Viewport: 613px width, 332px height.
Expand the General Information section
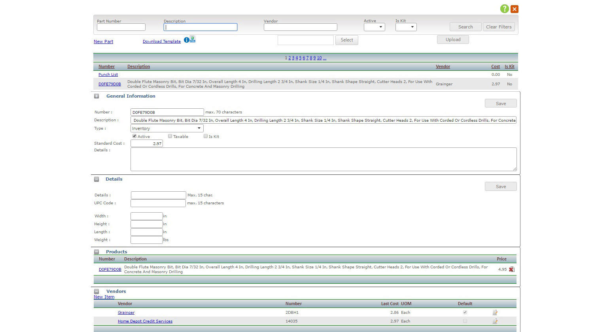(96, 96)
